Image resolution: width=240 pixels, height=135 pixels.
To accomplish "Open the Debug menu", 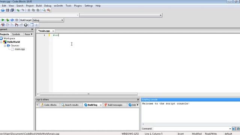I will 48,6.
